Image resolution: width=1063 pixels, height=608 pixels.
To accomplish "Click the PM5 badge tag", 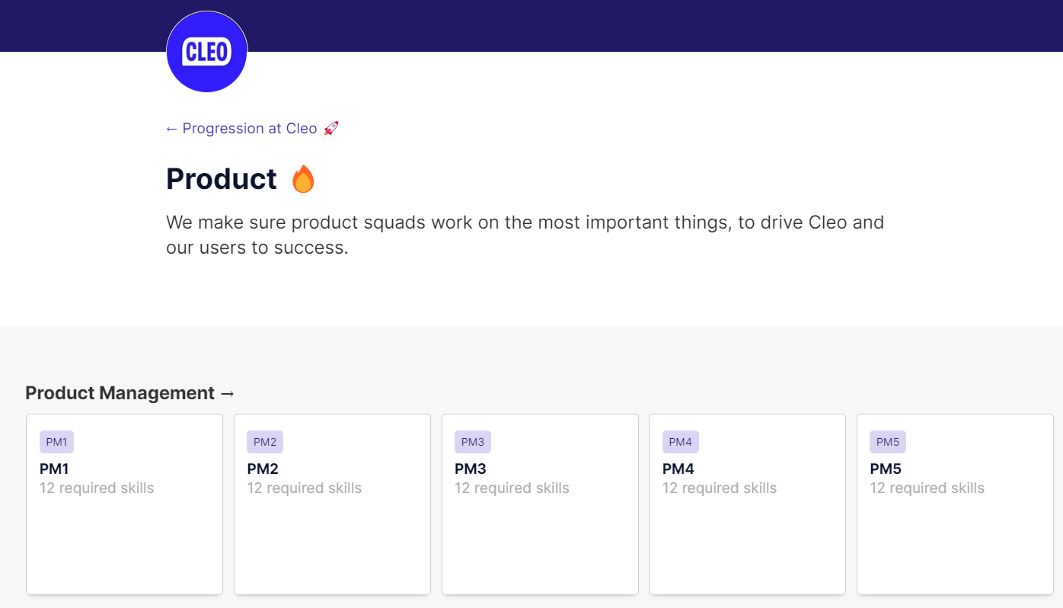I will click(888, 442).
